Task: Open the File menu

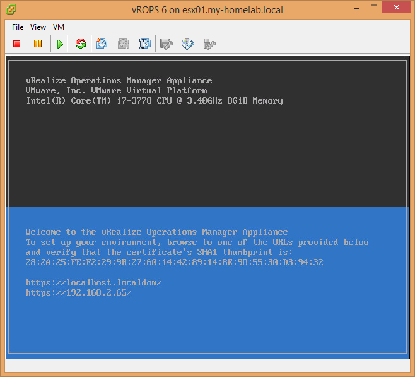Action: click(18, 27)
